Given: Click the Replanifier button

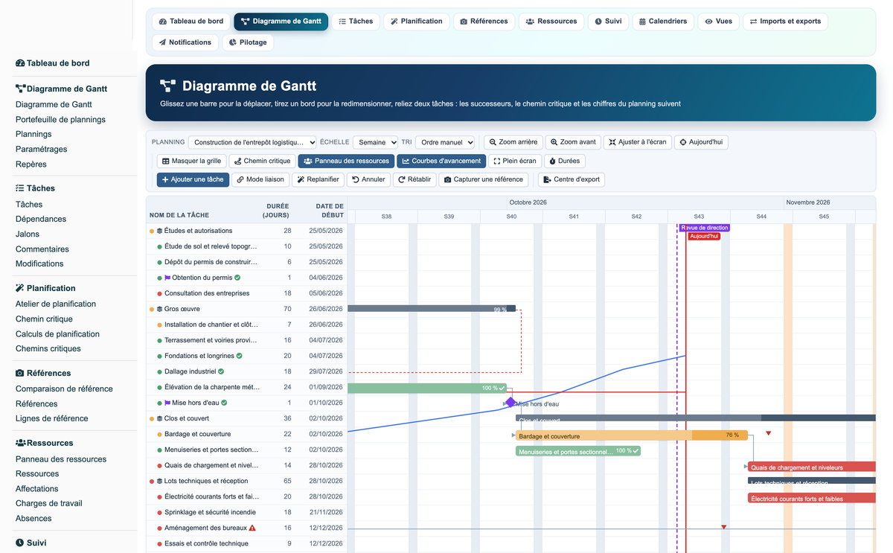Looking at the screenshot, I should [318, 179].
